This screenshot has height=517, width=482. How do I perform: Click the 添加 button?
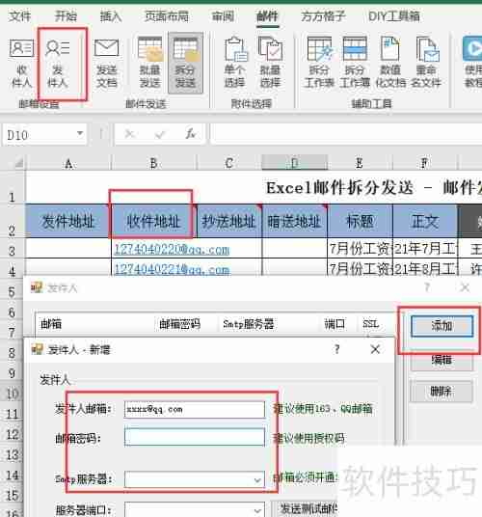[442, 326]
